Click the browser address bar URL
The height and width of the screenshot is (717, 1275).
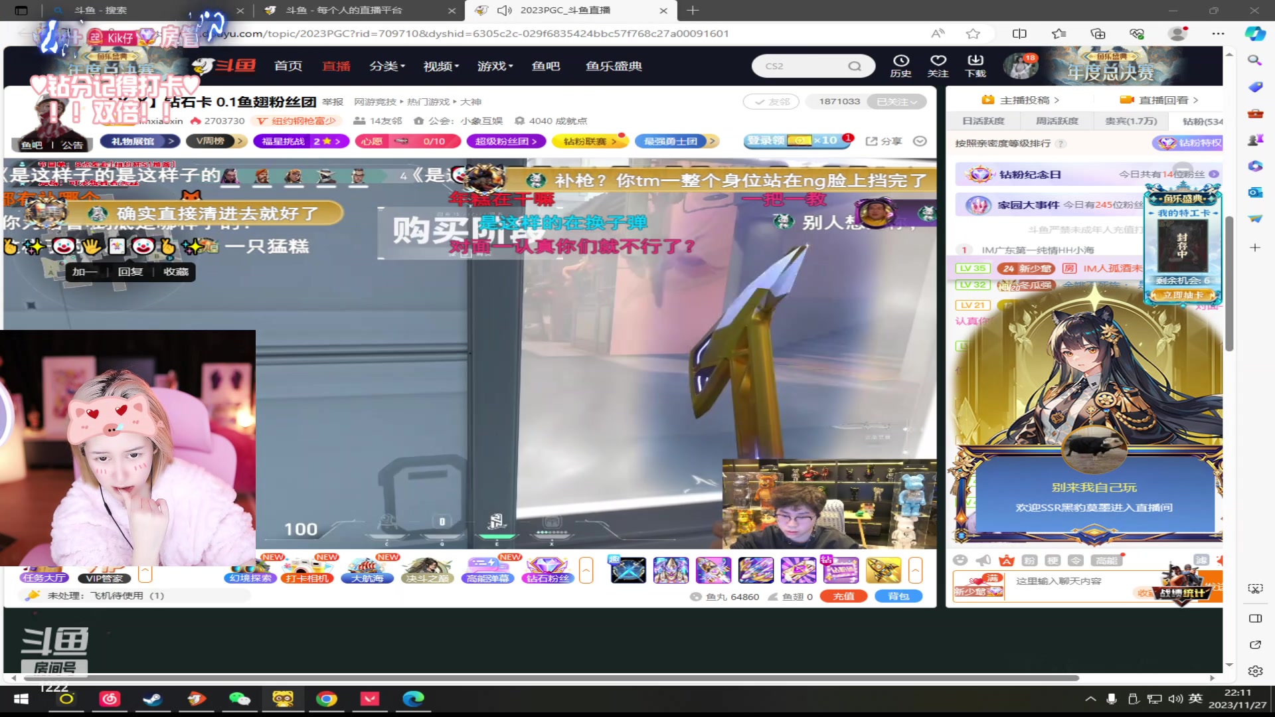(474, 33)
